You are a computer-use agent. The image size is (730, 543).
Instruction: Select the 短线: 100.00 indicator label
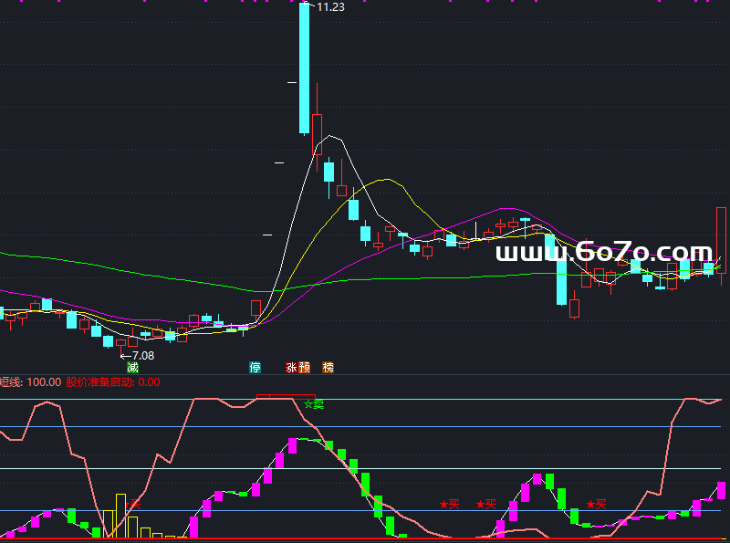tap(30, 382)
